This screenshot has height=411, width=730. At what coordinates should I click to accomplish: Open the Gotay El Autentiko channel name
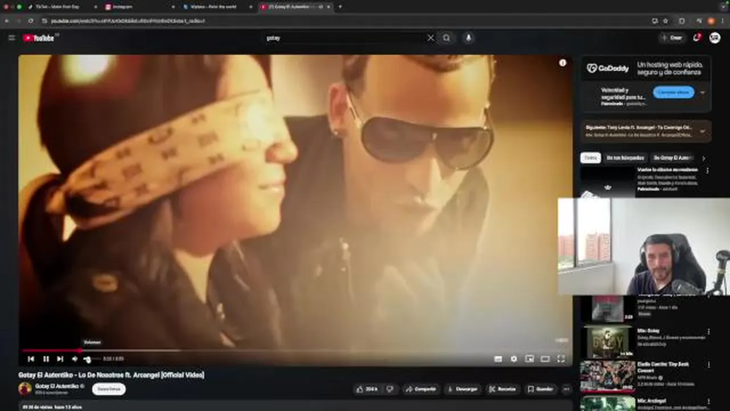click(57, 386)
